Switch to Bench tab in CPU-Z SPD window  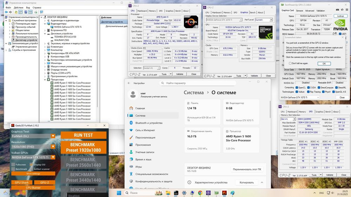(328, 111)
